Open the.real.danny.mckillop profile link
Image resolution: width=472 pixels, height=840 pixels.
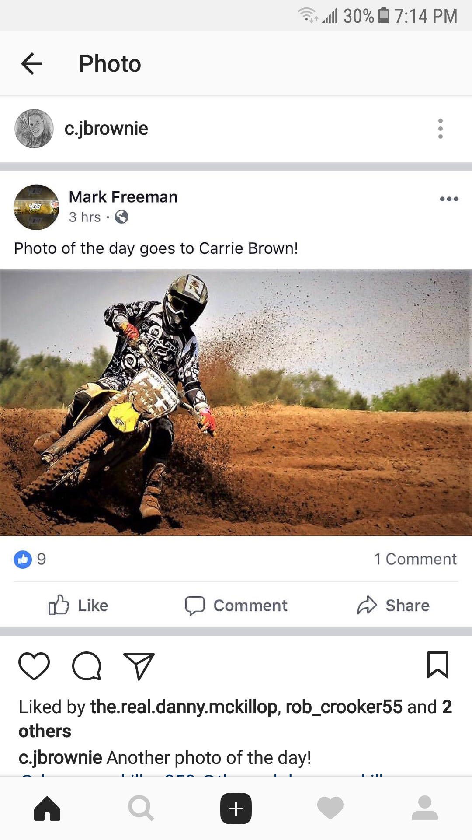click(184, 707)
